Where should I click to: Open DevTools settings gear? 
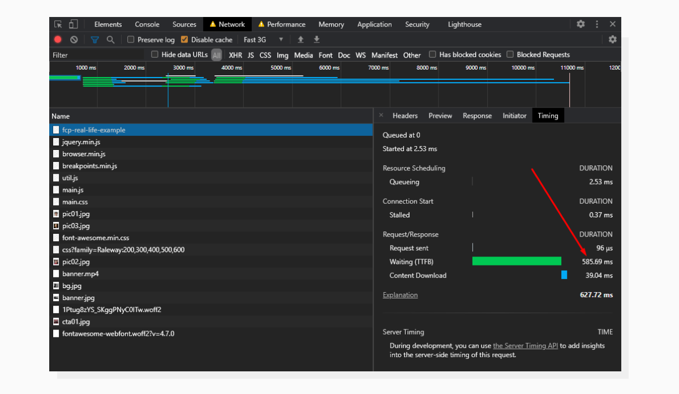tap(581, 24)
